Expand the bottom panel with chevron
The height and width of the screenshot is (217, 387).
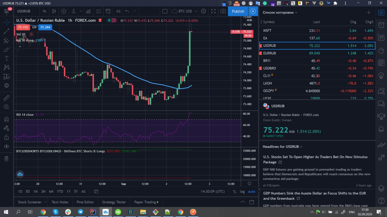(x=242, y=202)
